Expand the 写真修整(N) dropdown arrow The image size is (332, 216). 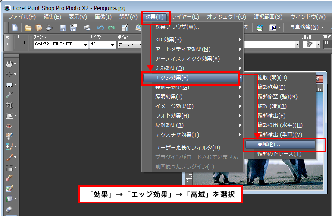pos(323,27)
